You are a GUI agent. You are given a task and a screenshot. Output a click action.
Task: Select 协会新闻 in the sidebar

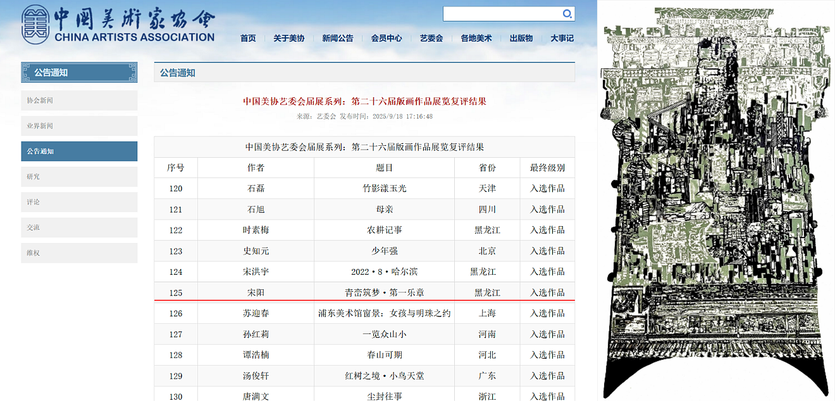[79, 100]
